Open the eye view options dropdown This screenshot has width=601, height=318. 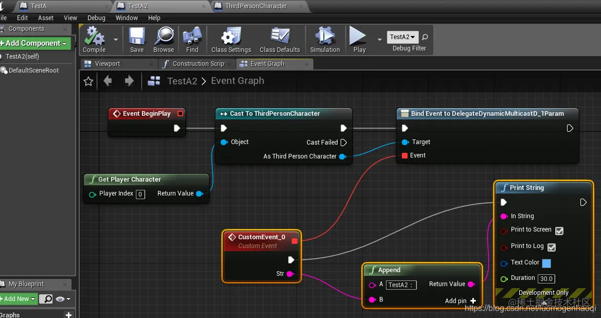63,299
